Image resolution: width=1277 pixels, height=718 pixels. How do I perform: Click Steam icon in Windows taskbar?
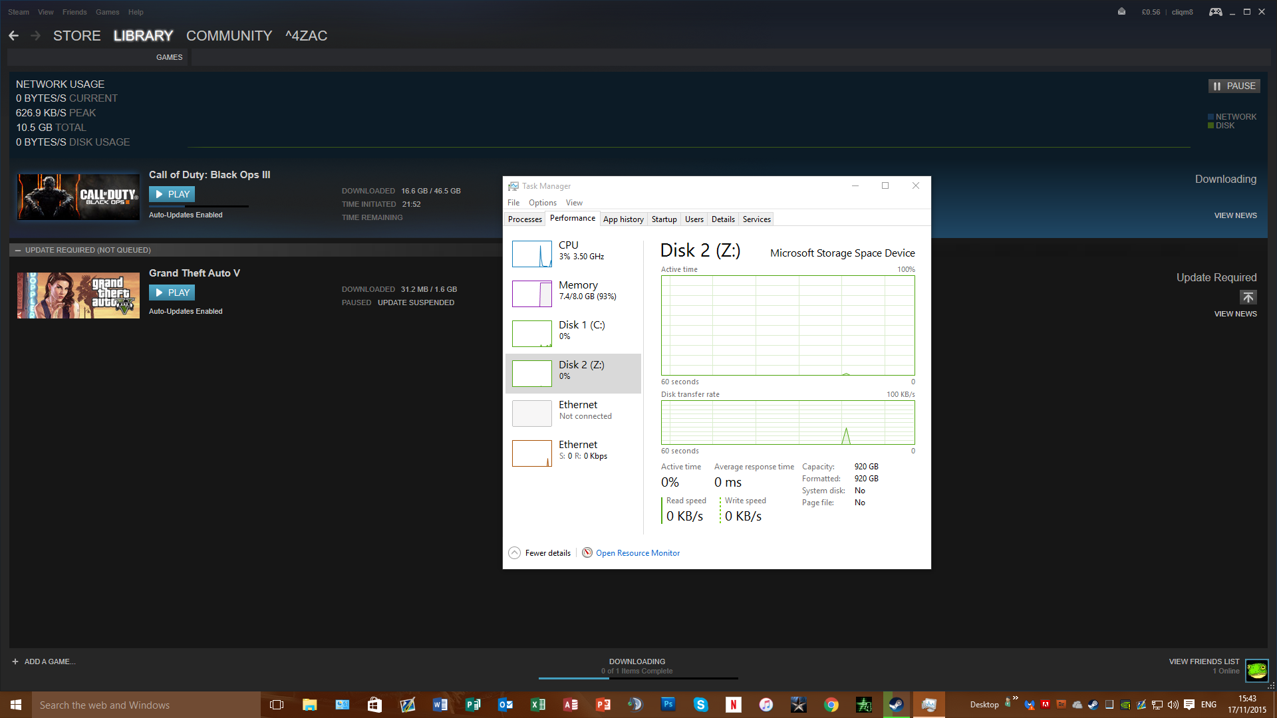pyautogui.click(x=896, y=705)
